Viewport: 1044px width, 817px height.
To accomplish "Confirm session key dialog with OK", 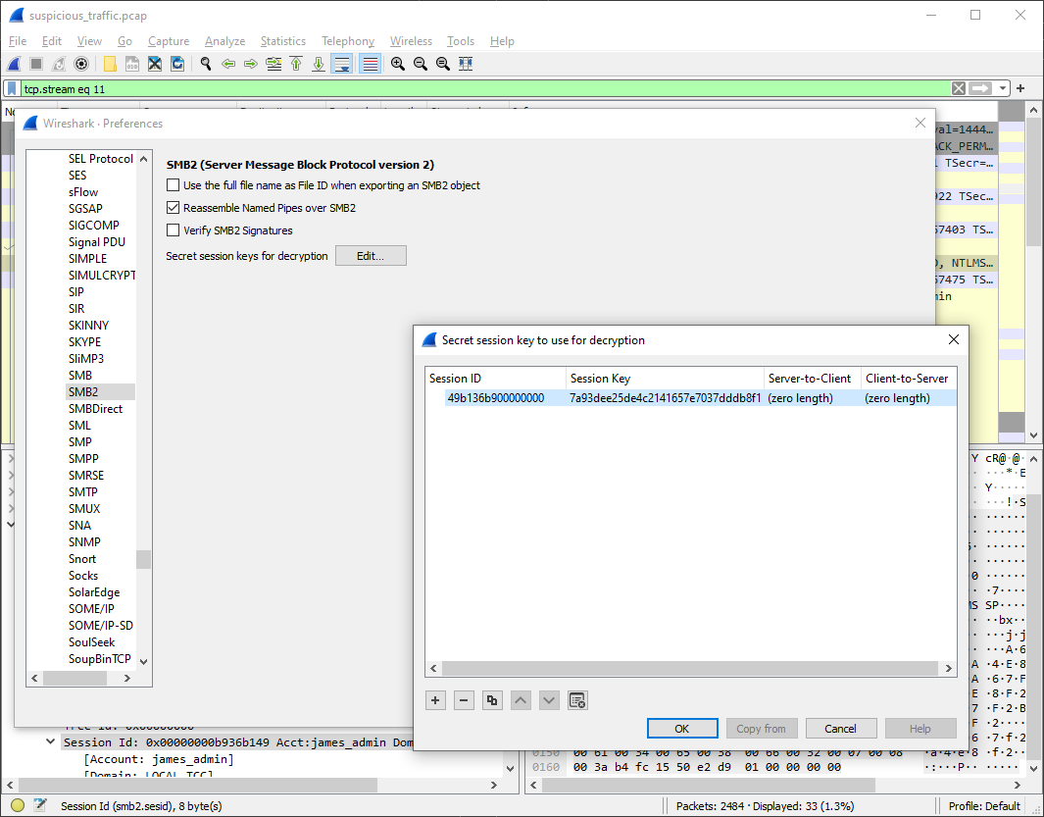I will click(682, 729).
